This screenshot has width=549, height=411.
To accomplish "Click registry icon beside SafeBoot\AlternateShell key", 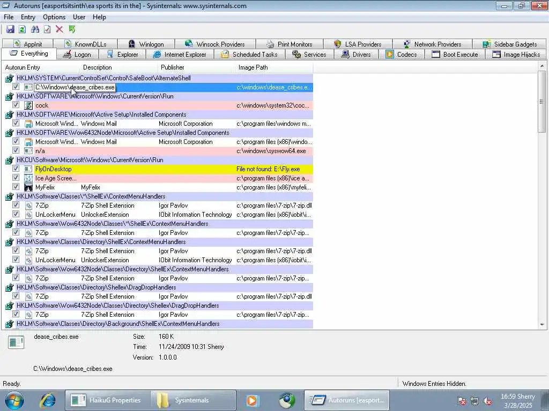I will tap(10, 78).
